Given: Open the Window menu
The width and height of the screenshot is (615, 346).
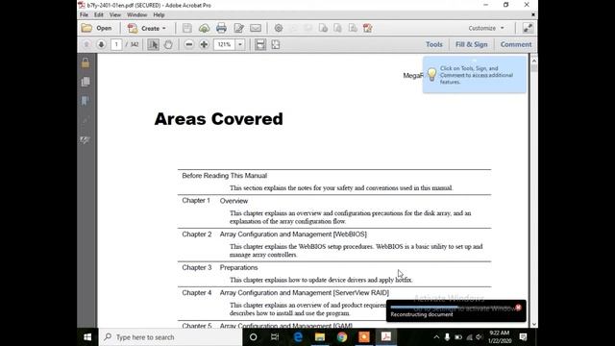Looking at the screenshot, I should [136, 15].
